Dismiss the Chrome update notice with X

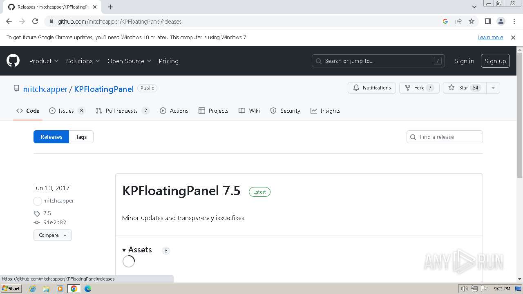tap(513, 37)
